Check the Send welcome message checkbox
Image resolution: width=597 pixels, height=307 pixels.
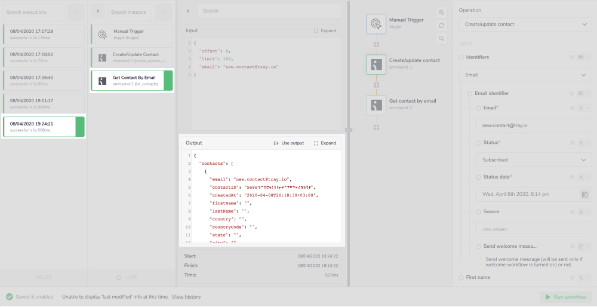[x=479, y=262]
